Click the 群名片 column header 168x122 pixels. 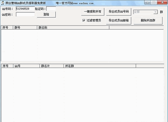pos(52,66)
